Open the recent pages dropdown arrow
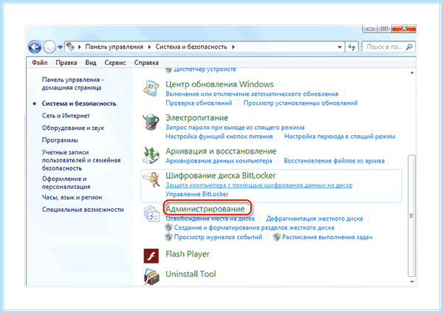Viewport: 443px width, 313px height. (x=61, y=47)
